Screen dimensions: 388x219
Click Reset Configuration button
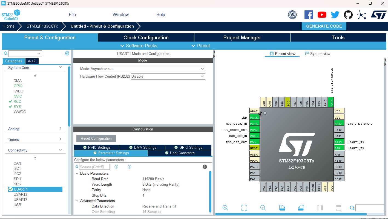coord(96,138)
